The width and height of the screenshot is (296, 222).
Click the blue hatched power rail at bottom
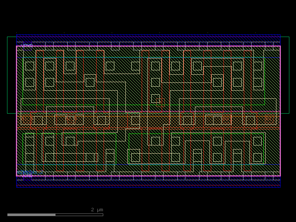[148, 184]
